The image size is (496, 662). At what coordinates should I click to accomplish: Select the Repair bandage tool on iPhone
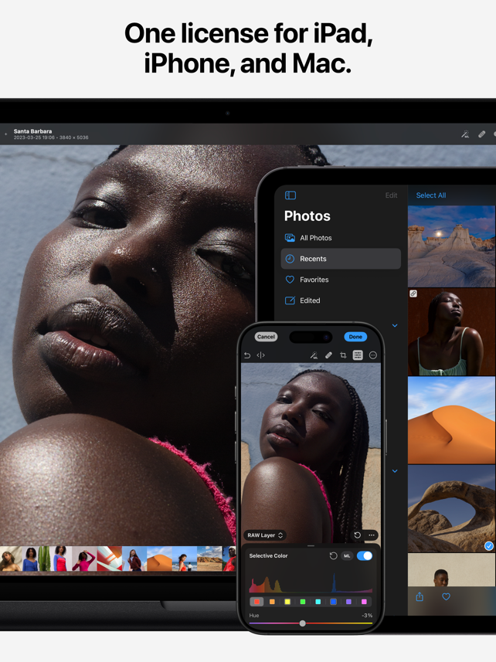point(328,355)
